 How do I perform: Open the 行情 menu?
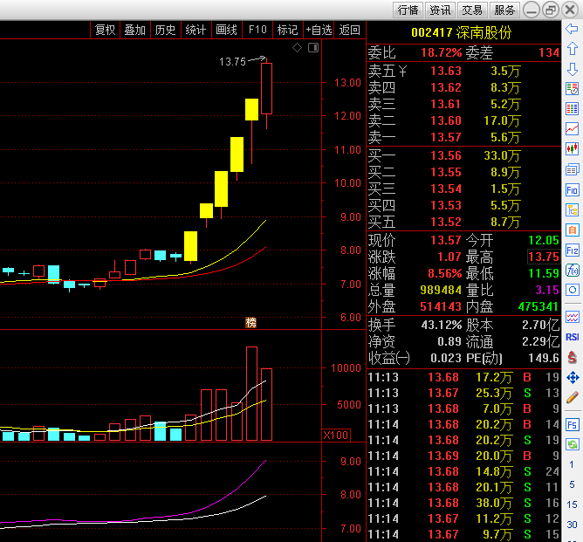click(408, 10)
